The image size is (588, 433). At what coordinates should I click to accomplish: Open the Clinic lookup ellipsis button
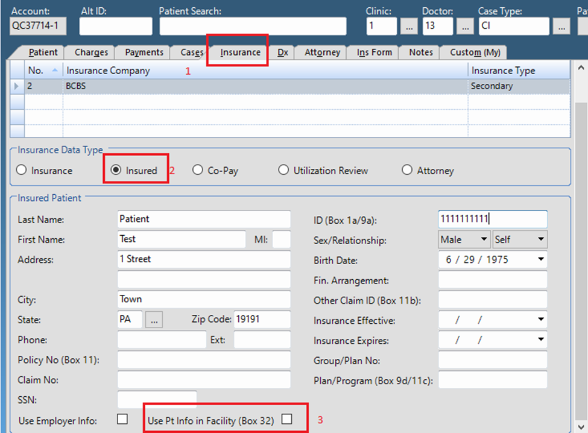point(409,27)
